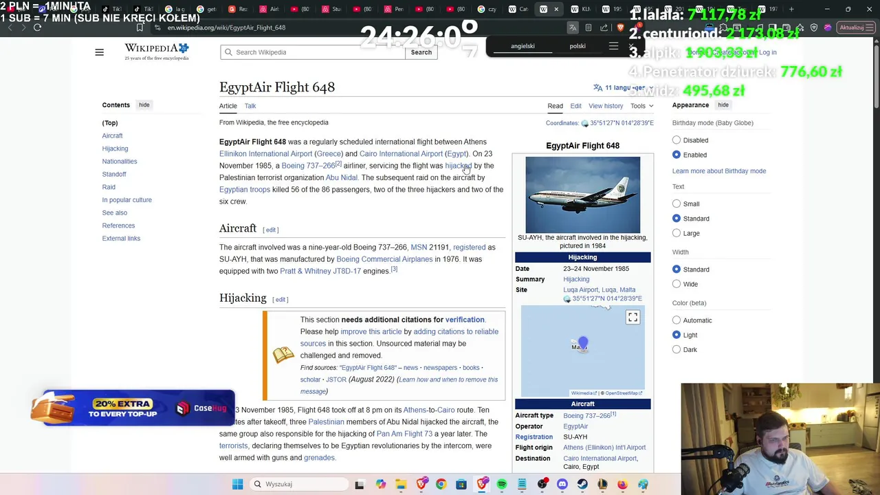Select the Read tab

(555, 106)
